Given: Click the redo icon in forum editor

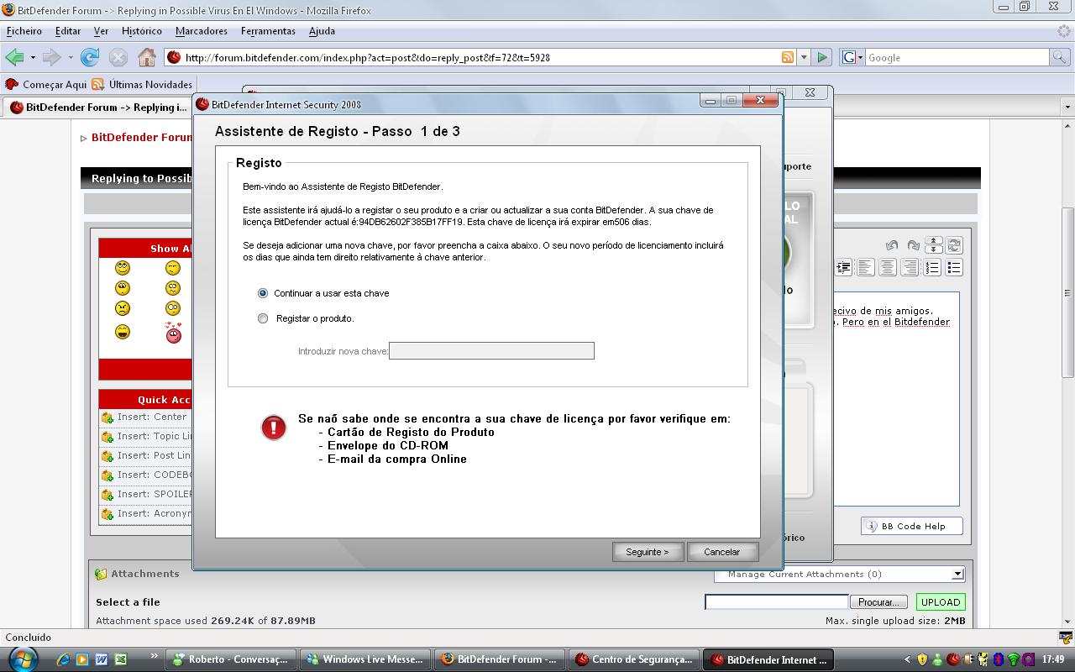Looking at the screenshot, I should 914,245.
